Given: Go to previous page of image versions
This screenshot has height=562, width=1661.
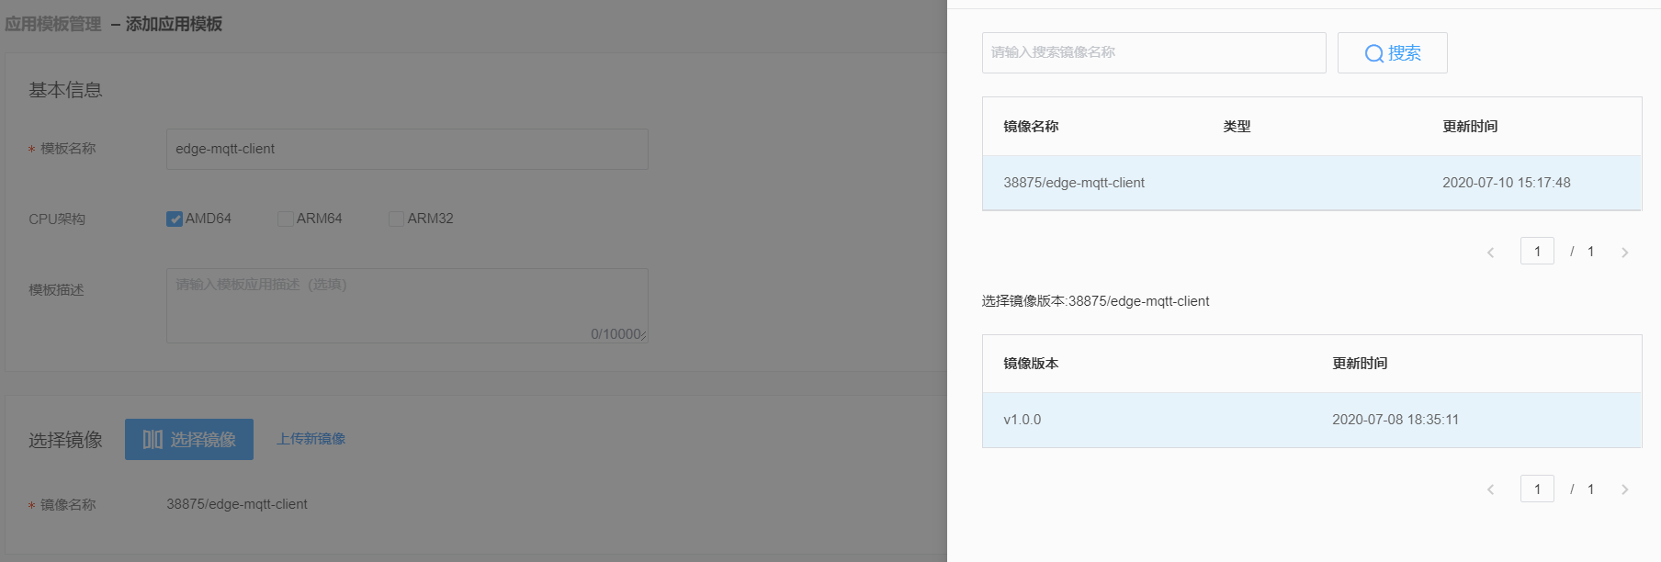Looking at the screenshot, I should [1490, 489].
